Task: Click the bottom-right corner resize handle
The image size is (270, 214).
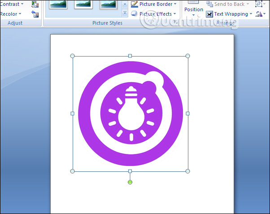Action: [187, 171]
